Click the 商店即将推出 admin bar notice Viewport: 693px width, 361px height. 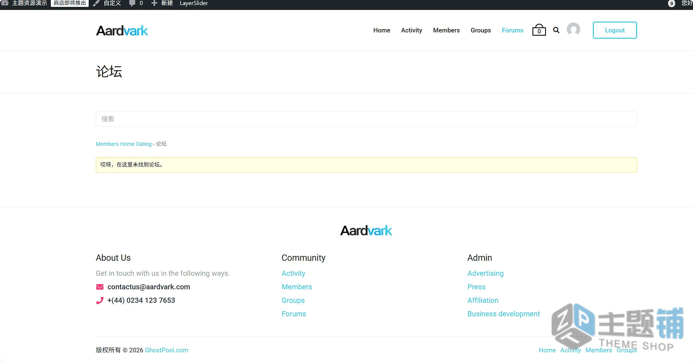click(70, 3)
